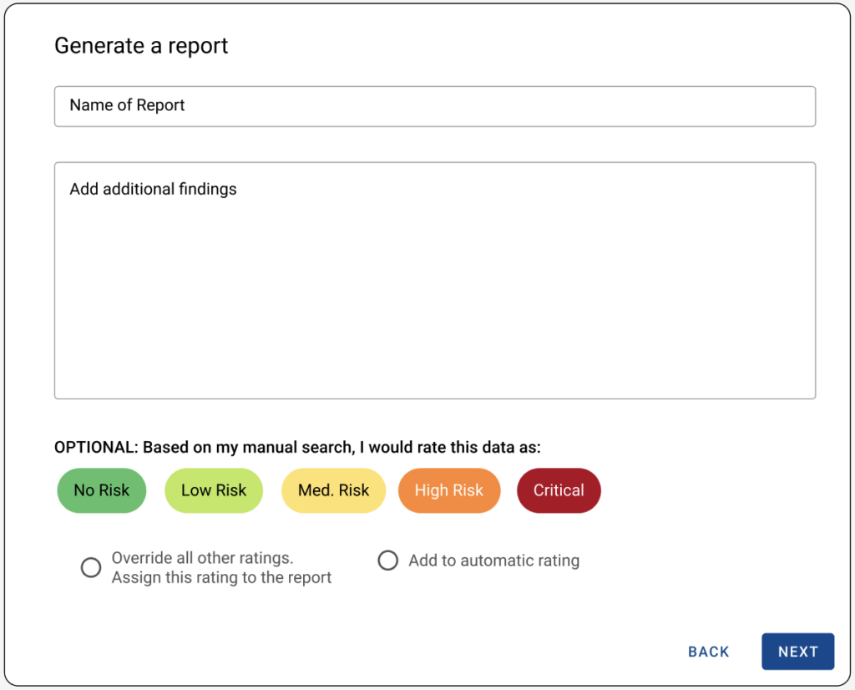Click the right end of the report name field
855x690 pixels.
coord(785,106)
